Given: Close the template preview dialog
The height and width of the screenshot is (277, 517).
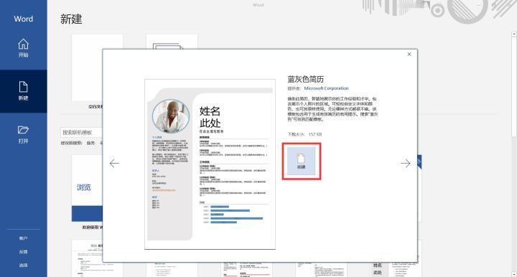Looking at the screenshot, I should pos(409,55).
